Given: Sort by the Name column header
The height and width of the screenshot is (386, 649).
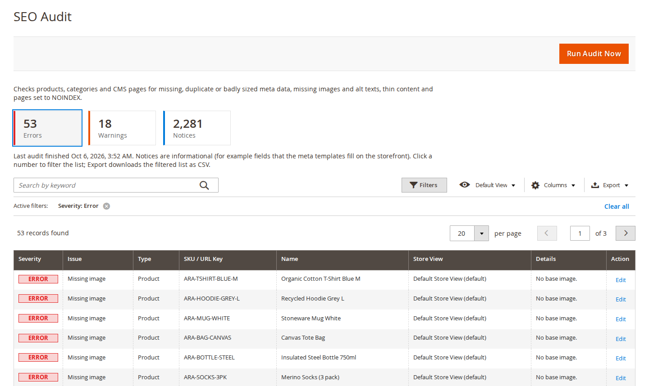Looking at the screenshot, I should 343,259.
